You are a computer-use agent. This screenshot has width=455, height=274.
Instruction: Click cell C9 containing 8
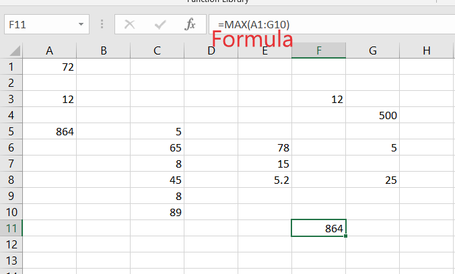tap(157, 196)
